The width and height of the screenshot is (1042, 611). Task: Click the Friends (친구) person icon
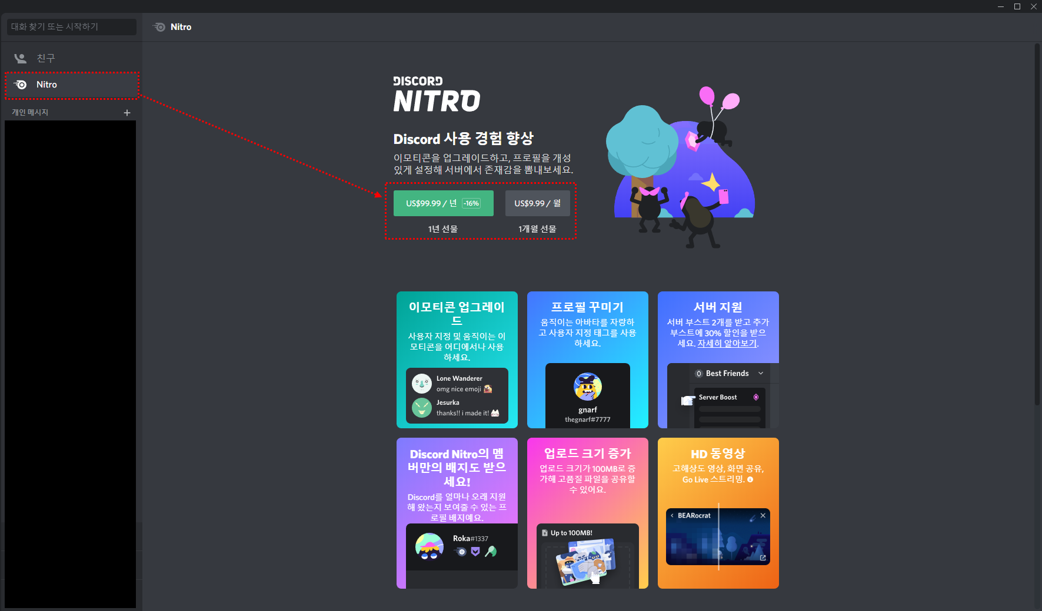coord(21,58)
